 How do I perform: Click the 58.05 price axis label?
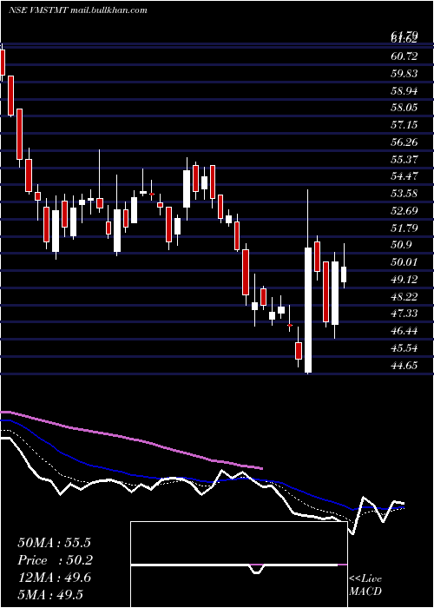coord(404,108)
